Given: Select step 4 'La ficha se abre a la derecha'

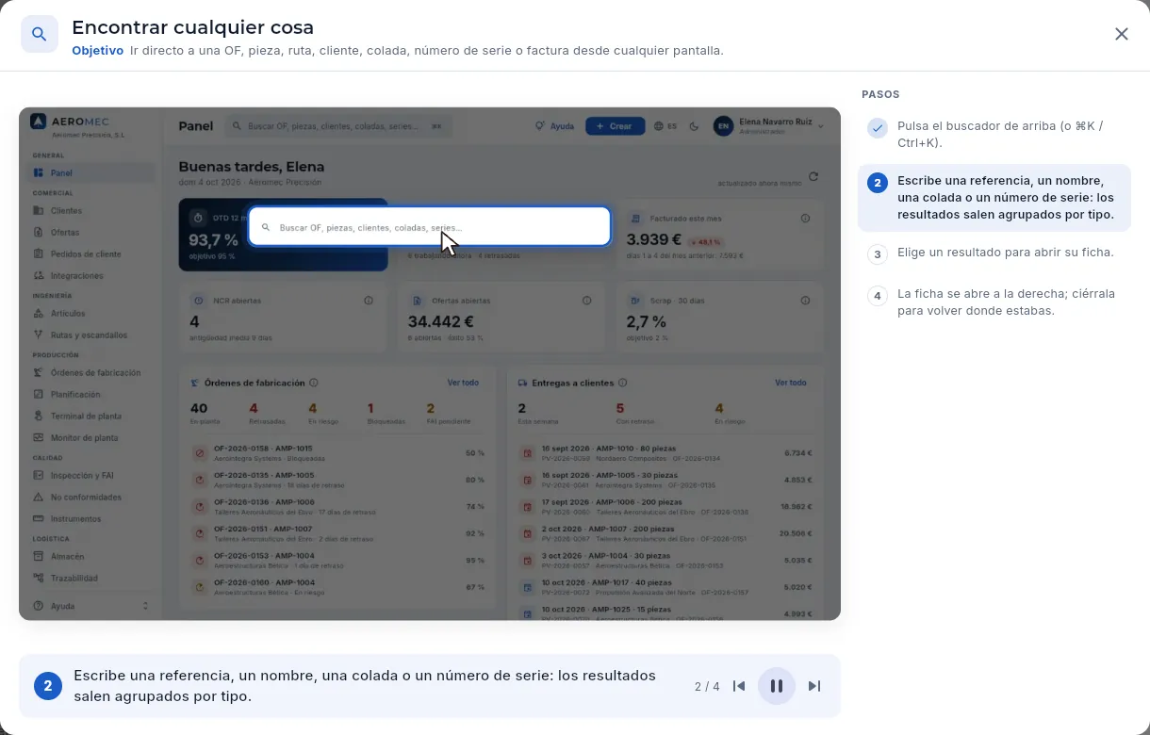Looking at the screenshot, I should coord(994,302).
